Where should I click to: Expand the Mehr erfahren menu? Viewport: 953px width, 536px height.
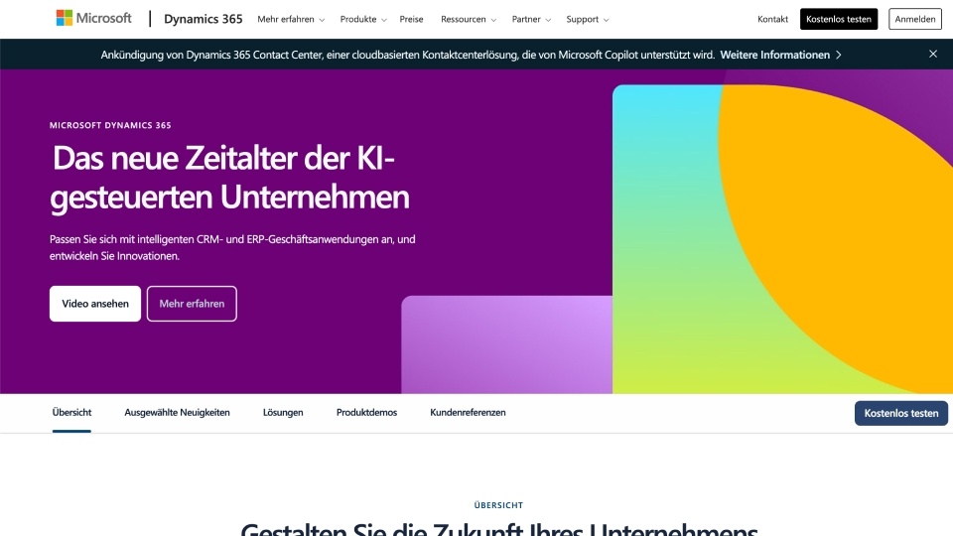click(x=291, y=20)
